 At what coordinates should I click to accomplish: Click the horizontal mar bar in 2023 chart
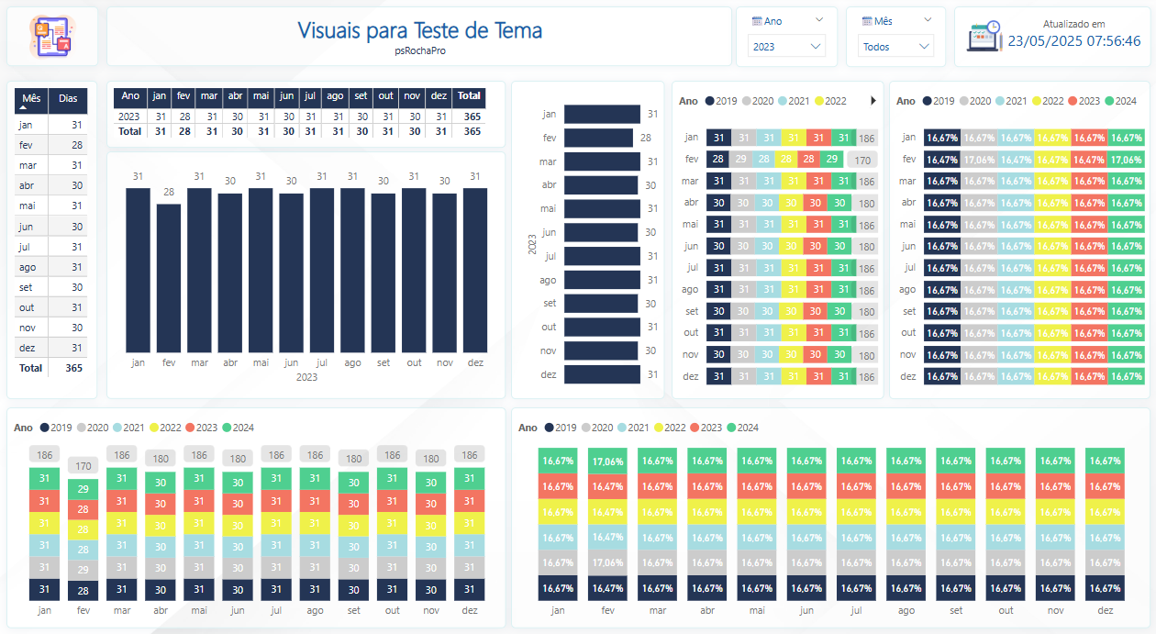point(602,161)
